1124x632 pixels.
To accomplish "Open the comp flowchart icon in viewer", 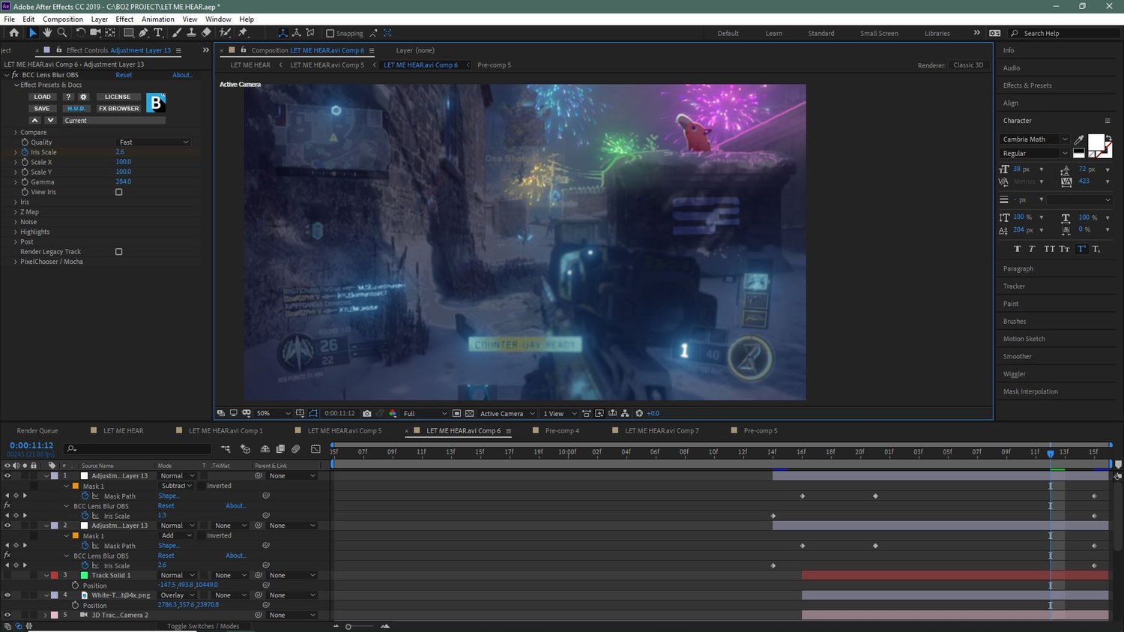I will click(624, 413).
